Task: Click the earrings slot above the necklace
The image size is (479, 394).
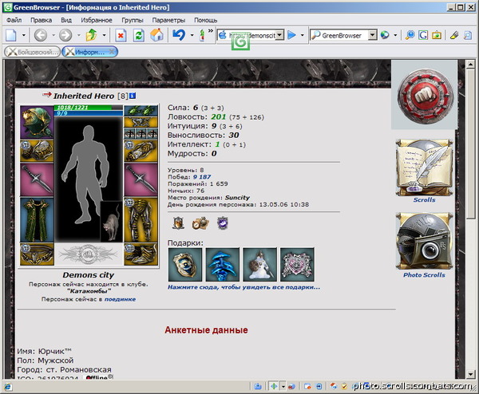Action: click(141, 111)
